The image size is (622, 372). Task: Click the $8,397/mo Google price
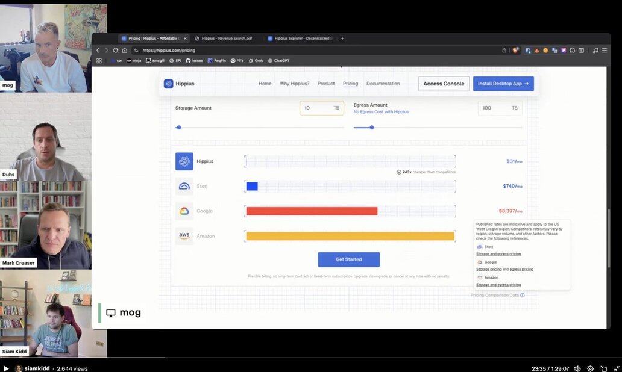click(510, 211)
